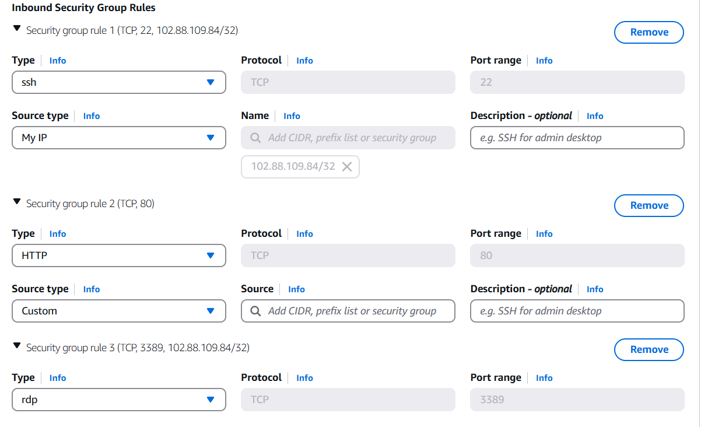The width and height of the screenshot is (708, 427).
Task: Click the search icon in rule 2 Source field
Action: tap(255, 311)
